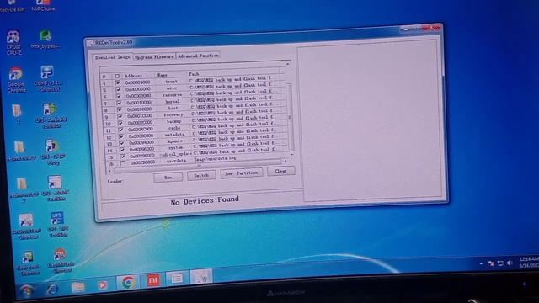Open the folder icon beside UFI Android ToolBox
Screen dimensions: 539x303
point(17,114)
